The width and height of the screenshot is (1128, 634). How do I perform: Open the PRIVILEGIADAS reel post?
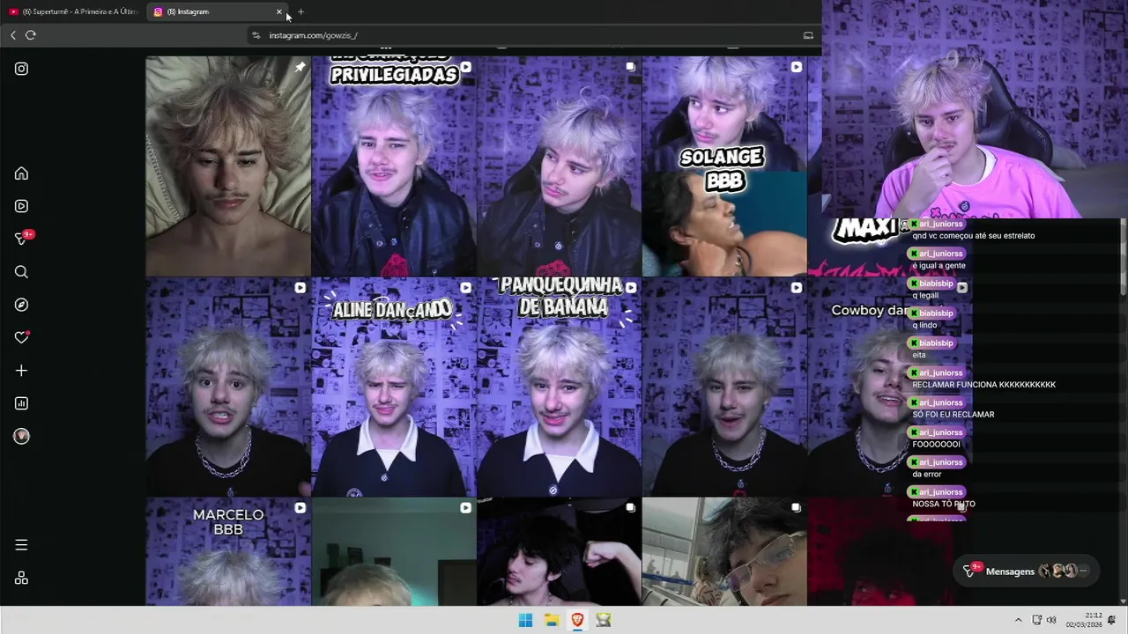click(x=394, y=166)
